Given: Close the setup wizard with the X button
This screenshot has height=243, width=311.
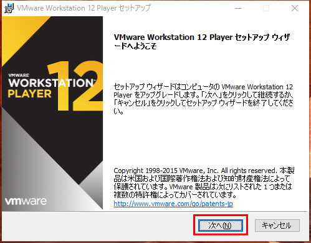Looking at the screenshot, I should [295, 8].
